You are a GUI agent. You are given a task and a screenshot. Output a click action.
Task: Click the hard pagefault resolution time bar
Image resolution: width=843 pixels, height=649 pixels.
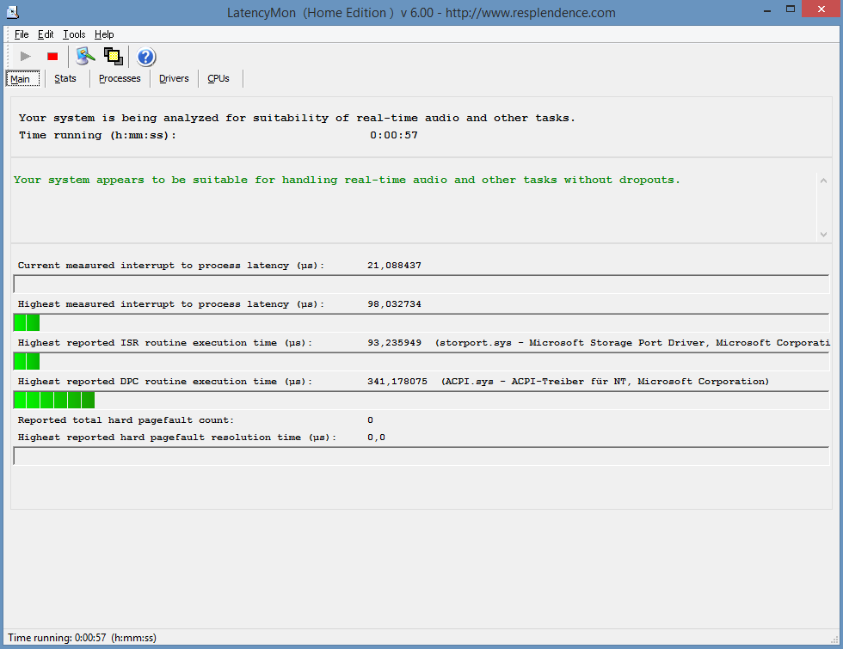point(421,456)
